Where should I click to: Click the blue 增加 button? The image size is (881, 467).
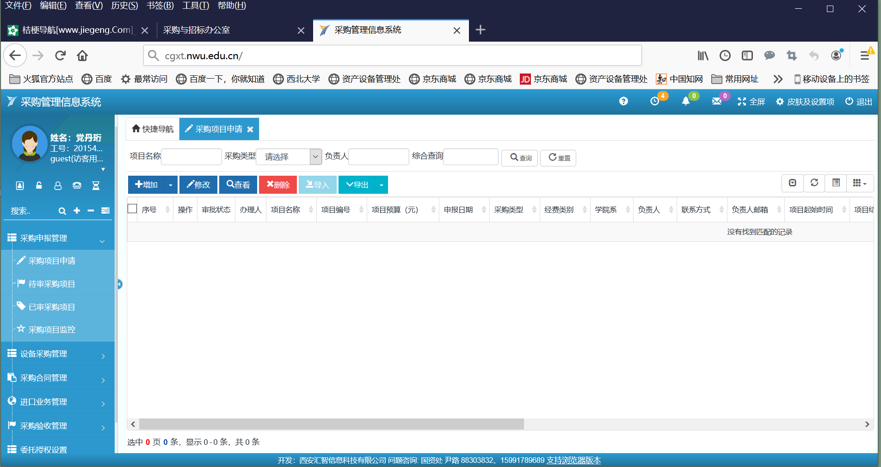146,185
